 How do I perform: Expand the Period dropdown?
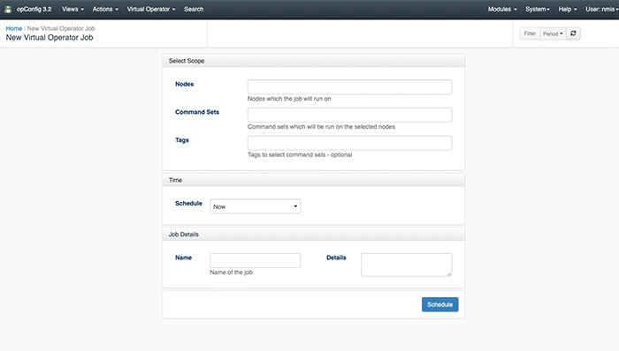click(553, 34)
